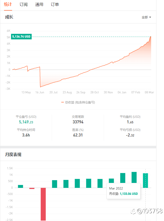Screen dimensions: 164x221
Task: Click the average holding time 3.6h
Action: point(26,135)
